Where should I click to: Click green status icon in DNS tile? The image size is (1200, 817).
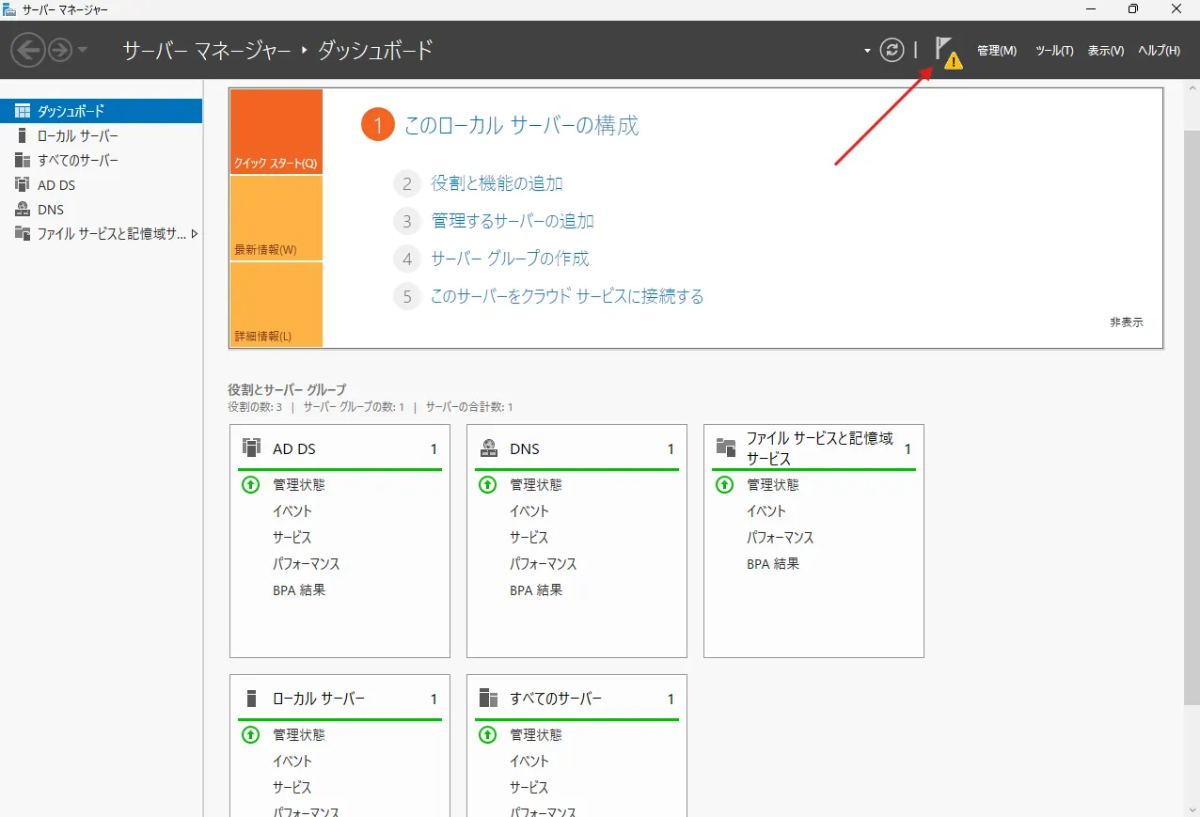(x=487, y=485)
